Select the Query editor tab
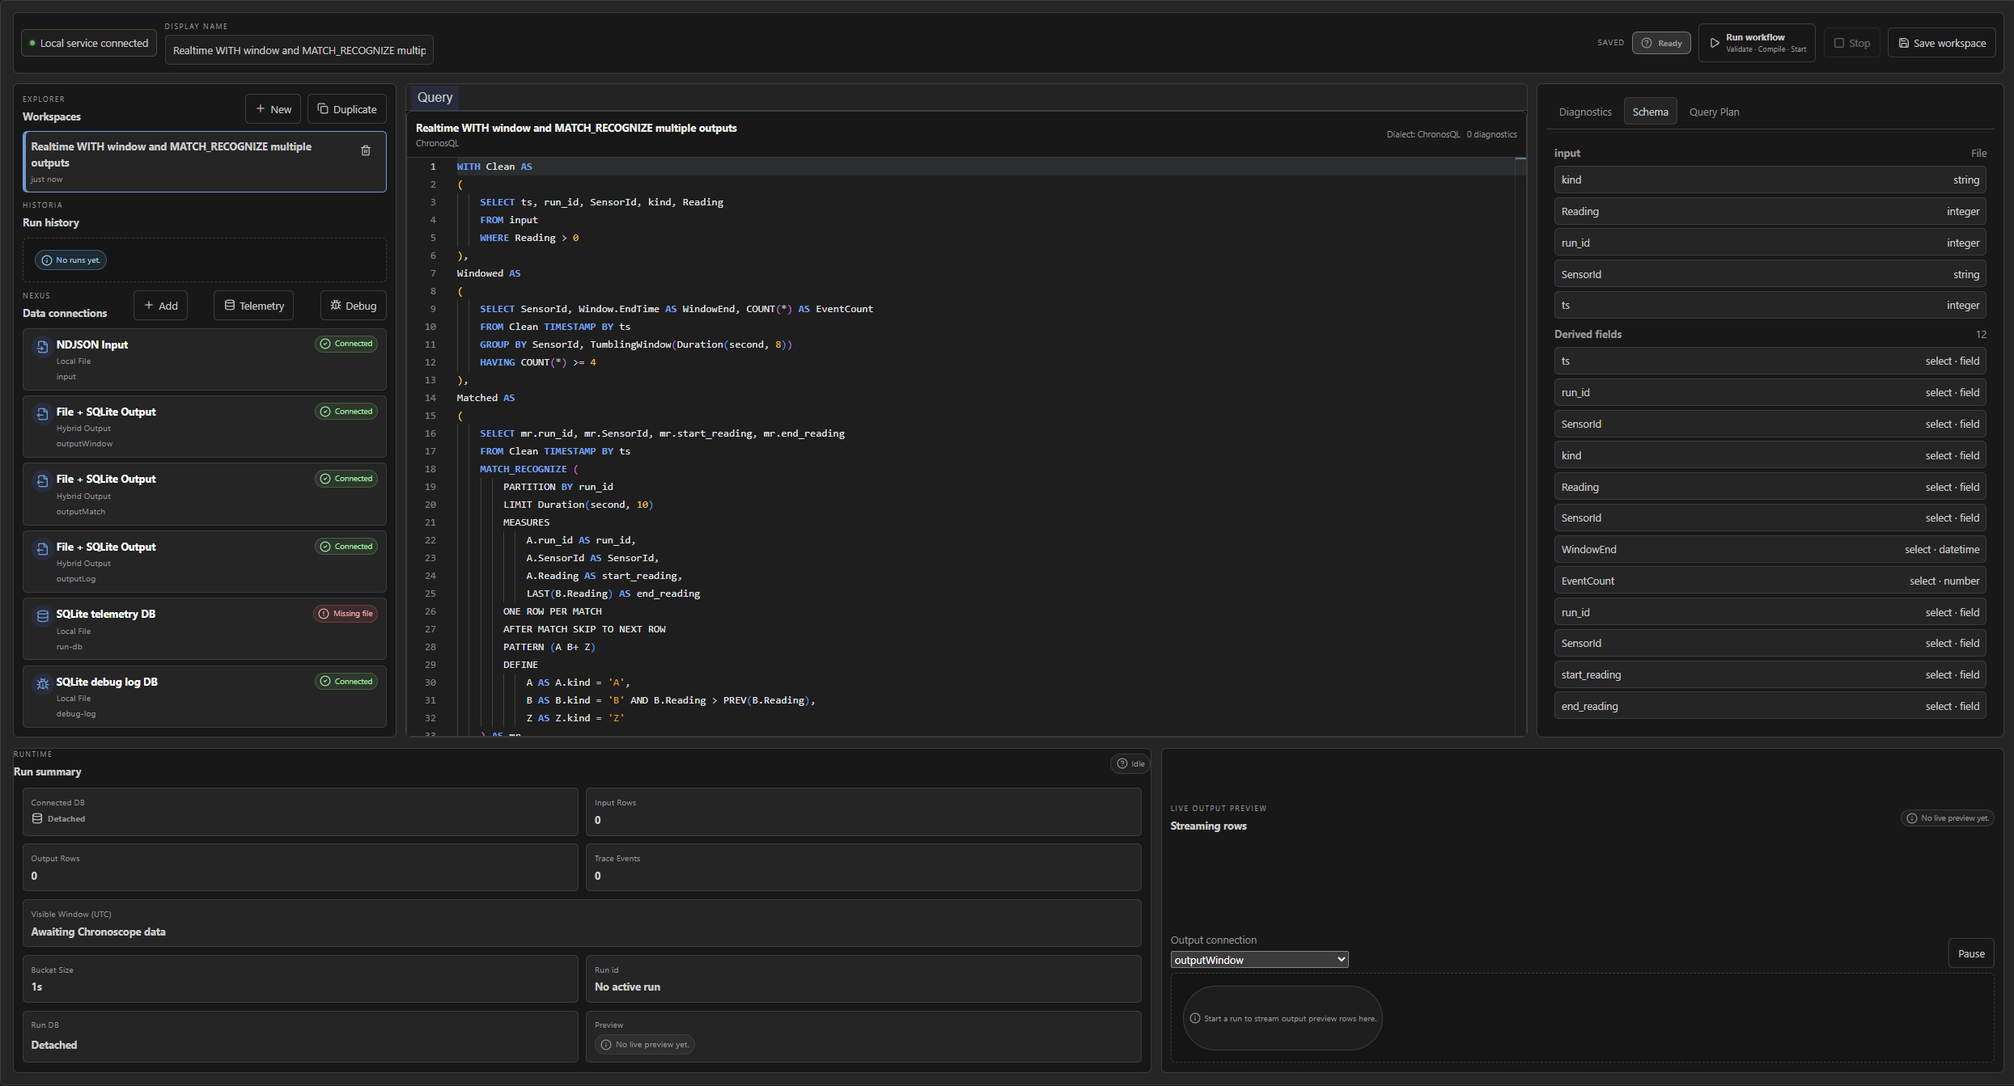Viewport: 2014px width, 1086px height. [x=435, y=97]
